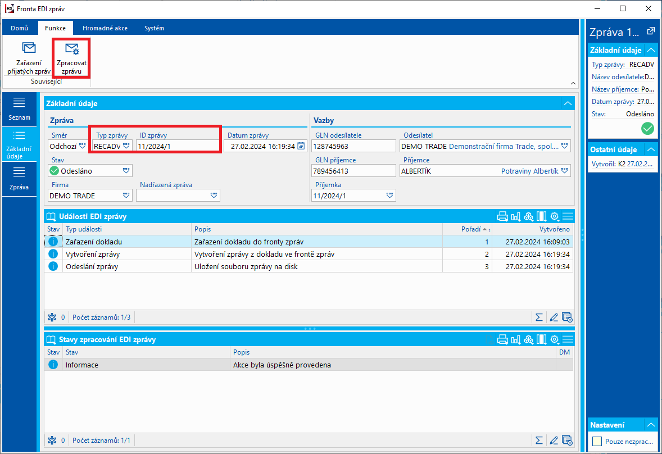Image resolution: width=662 pixels, height=454 pixels.
Task: Click snowflake icon under Události EDI zprávy table
Action: pos(52,317)
